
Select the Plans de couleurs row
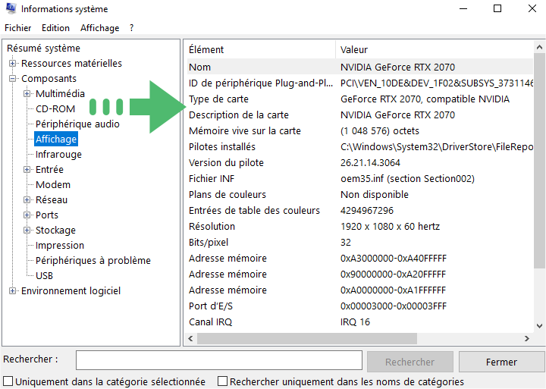pos(360,195)
